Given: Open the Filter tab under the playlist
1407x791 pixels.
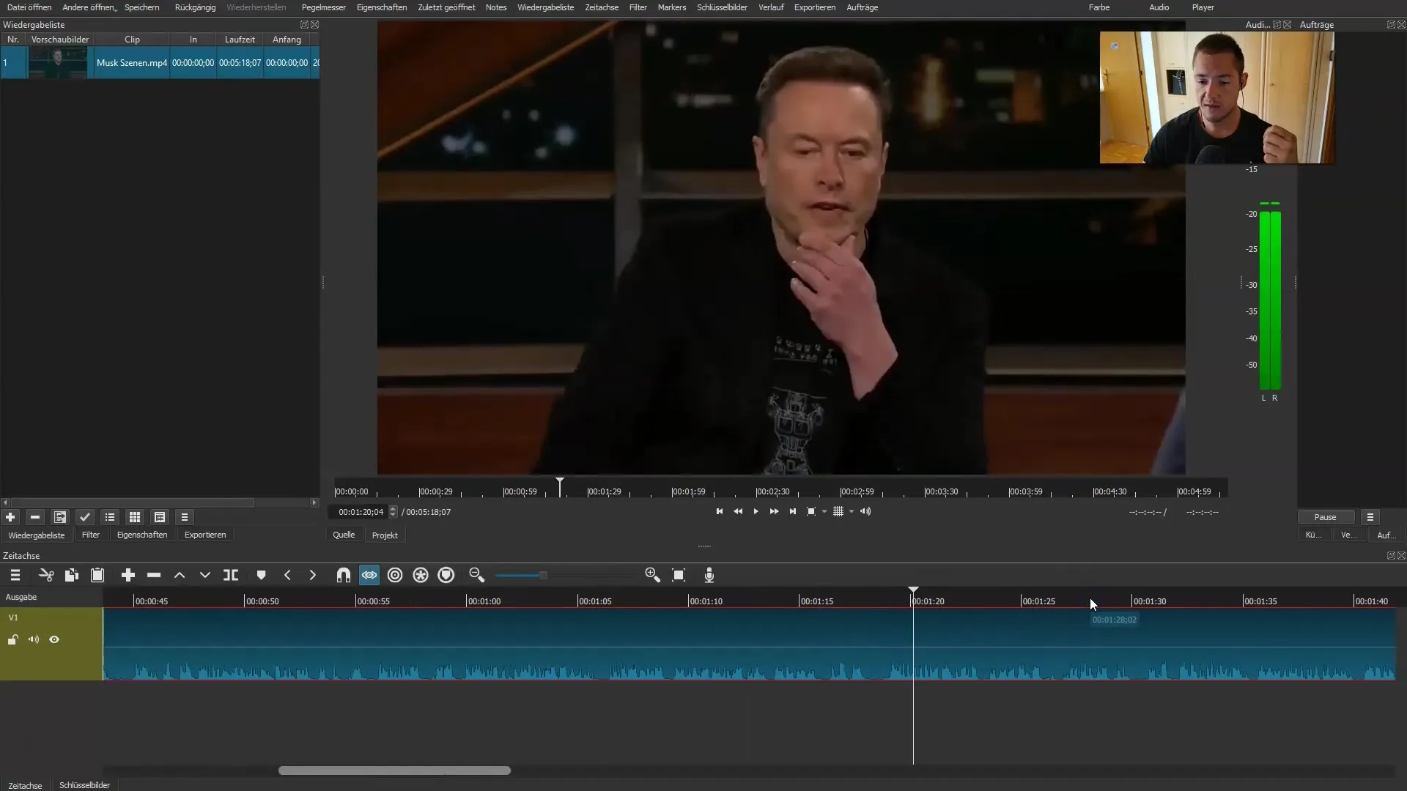Looking at the screenshot, I should click(91, 535).
